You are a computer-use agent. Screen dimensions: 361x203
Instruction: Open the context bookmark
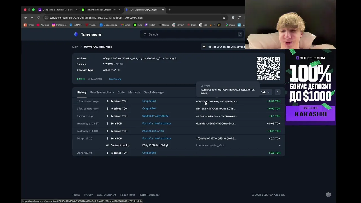(178, 25)
